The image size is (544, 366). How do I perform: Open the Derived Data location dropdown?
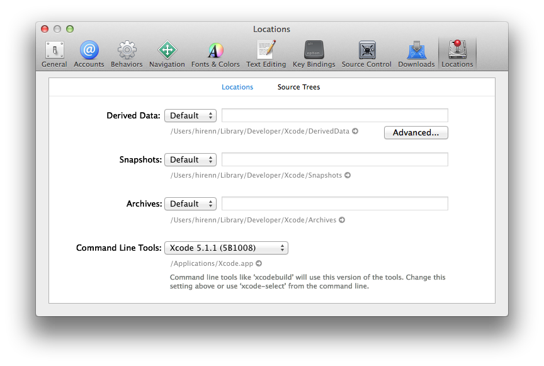pos(191,116)
